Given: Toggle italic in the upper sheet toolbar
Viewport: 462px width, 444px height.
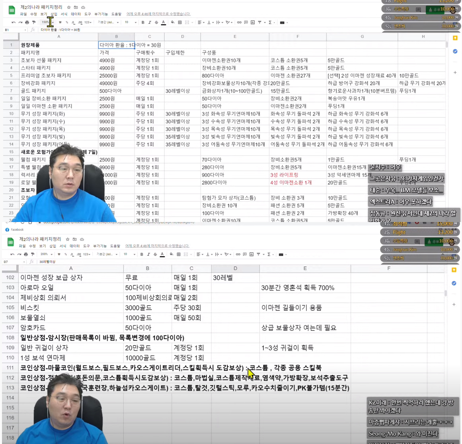Looking at the screenshot, I should pyautogui.click(x=150, y=22).
